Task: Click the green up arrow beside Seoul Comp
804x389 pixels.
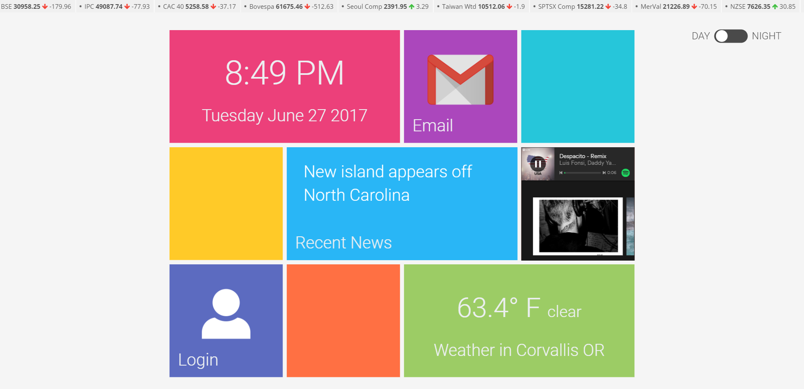Action: tap(412, 7)
